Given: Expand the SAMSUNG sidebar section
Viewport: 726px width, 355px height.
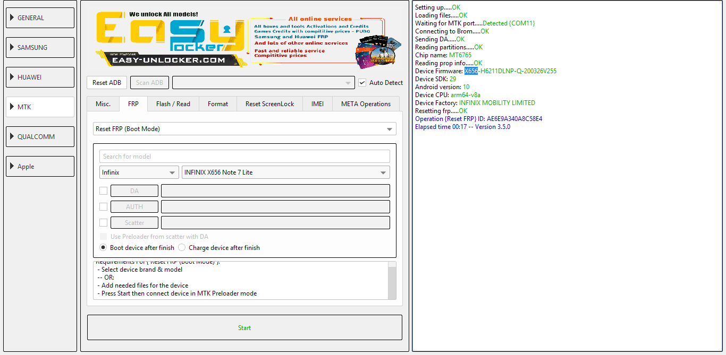Looking at the screenshot, I should click(x=40, y=47).
